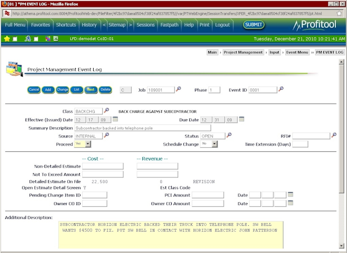The width and height of the screenshot is (347, 253).
Task: Open the Full Menu
Action: tap(15, 25)
